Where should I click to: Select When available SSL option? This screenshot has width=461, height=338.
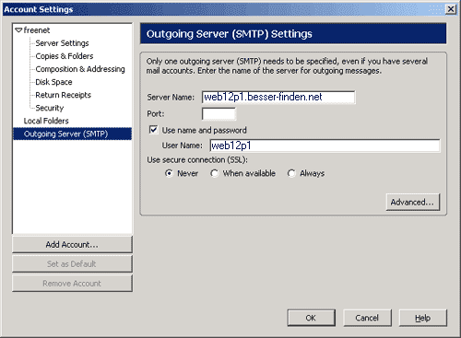point(215,173)
